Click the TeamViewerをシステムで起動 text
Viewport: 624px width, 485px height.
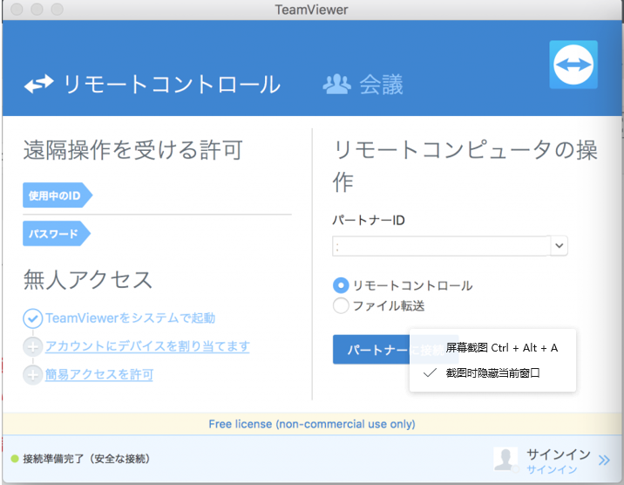click(130, 318)
